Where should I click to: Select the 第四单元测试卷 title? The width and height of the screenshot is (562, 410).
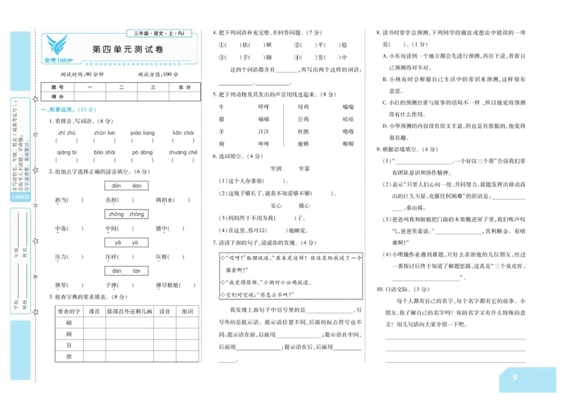(127, 49)
